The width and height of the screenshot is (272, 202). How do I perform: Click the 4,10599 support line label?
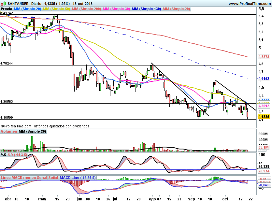point(7,118)
